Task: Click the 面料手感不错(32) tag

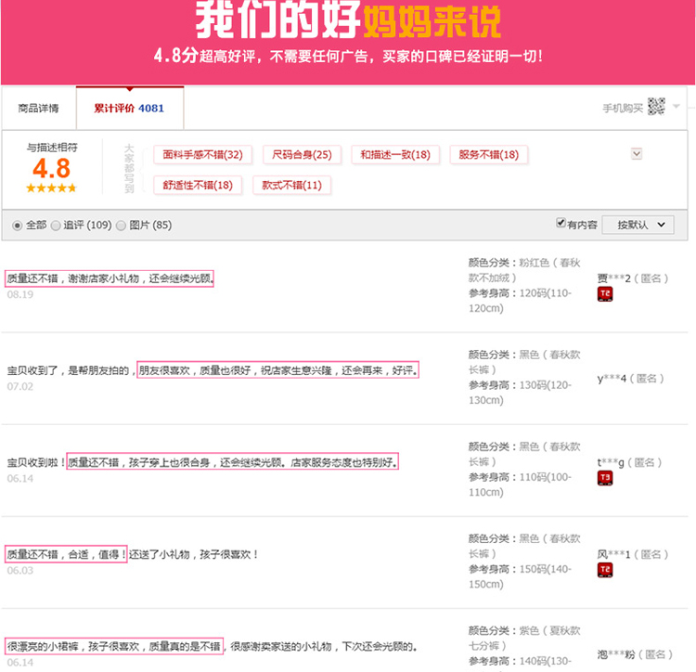Action: 202,155
